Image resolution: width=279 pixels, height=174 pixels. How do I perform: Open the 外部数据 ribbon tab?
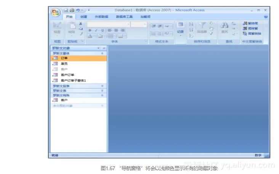coord(101,17)
